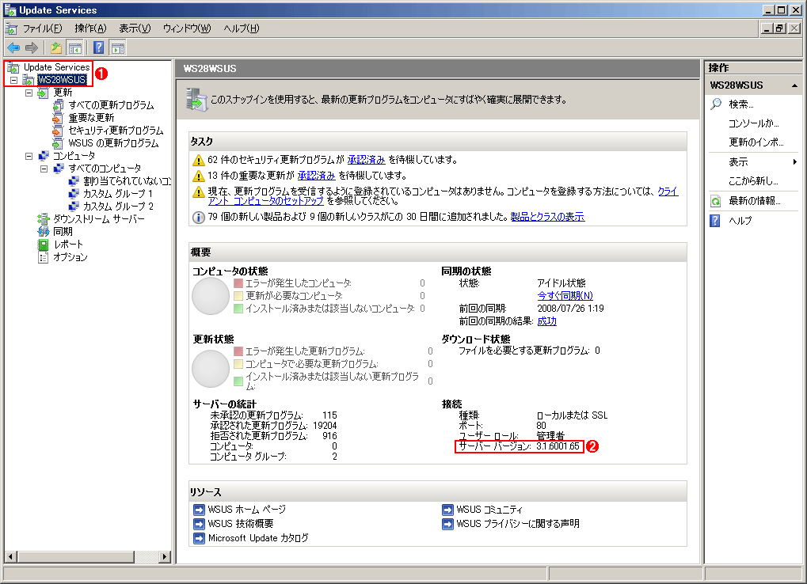Image resolution: width=807 pixels, height=584 pixels.
Task: Click the 今すぐ同期(N) link
Action: pos(565,296)
